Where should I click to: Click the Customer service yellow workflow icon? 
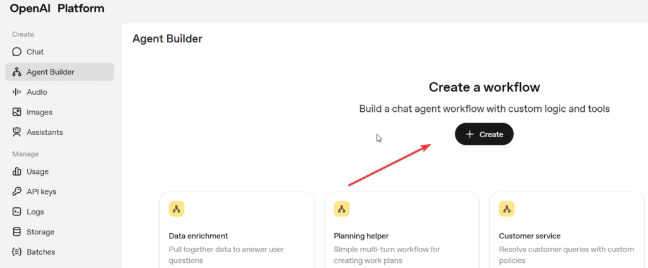click(x=507, y=209)
